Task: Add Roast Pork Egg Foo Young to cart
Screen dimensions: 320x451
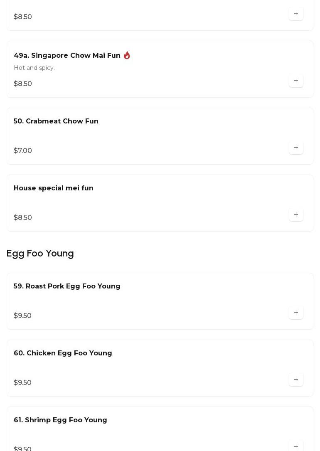Action: (x=296, y=313)
